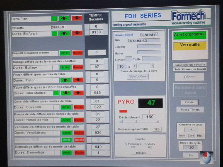Stop Bullage with its Arrêt button

(x=65, y=67)
